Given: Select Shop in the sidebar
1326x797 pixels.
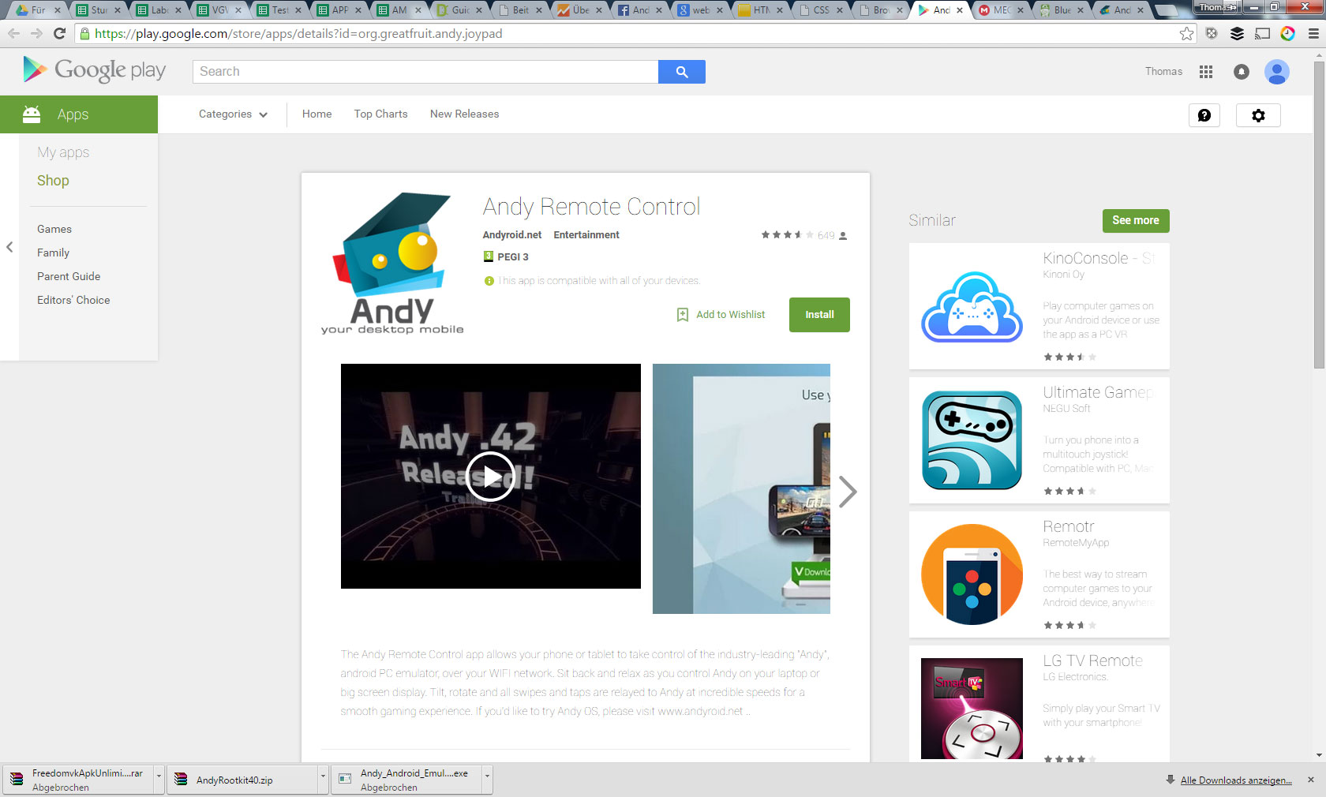Looking at the screenshot, I should click(x=53, y=181).
